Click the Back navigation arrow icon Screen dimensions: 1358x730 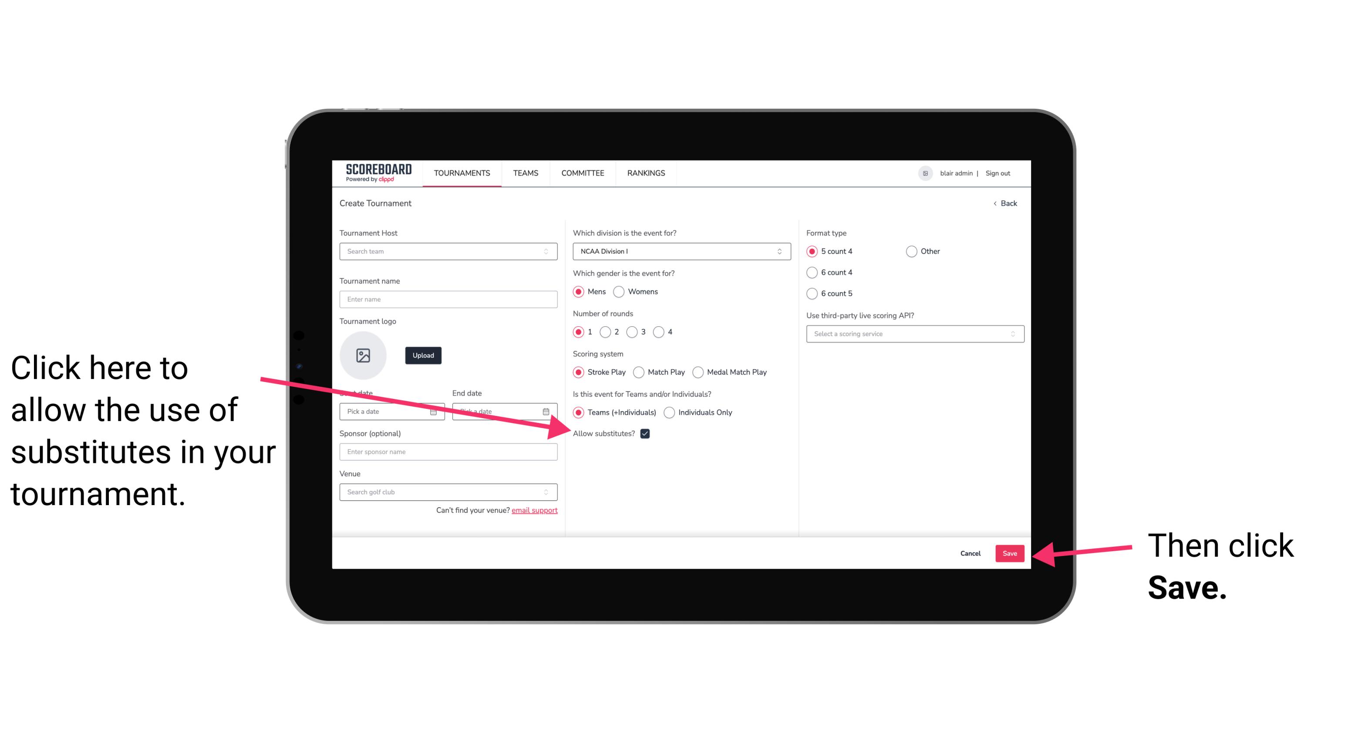click(996, 203)
